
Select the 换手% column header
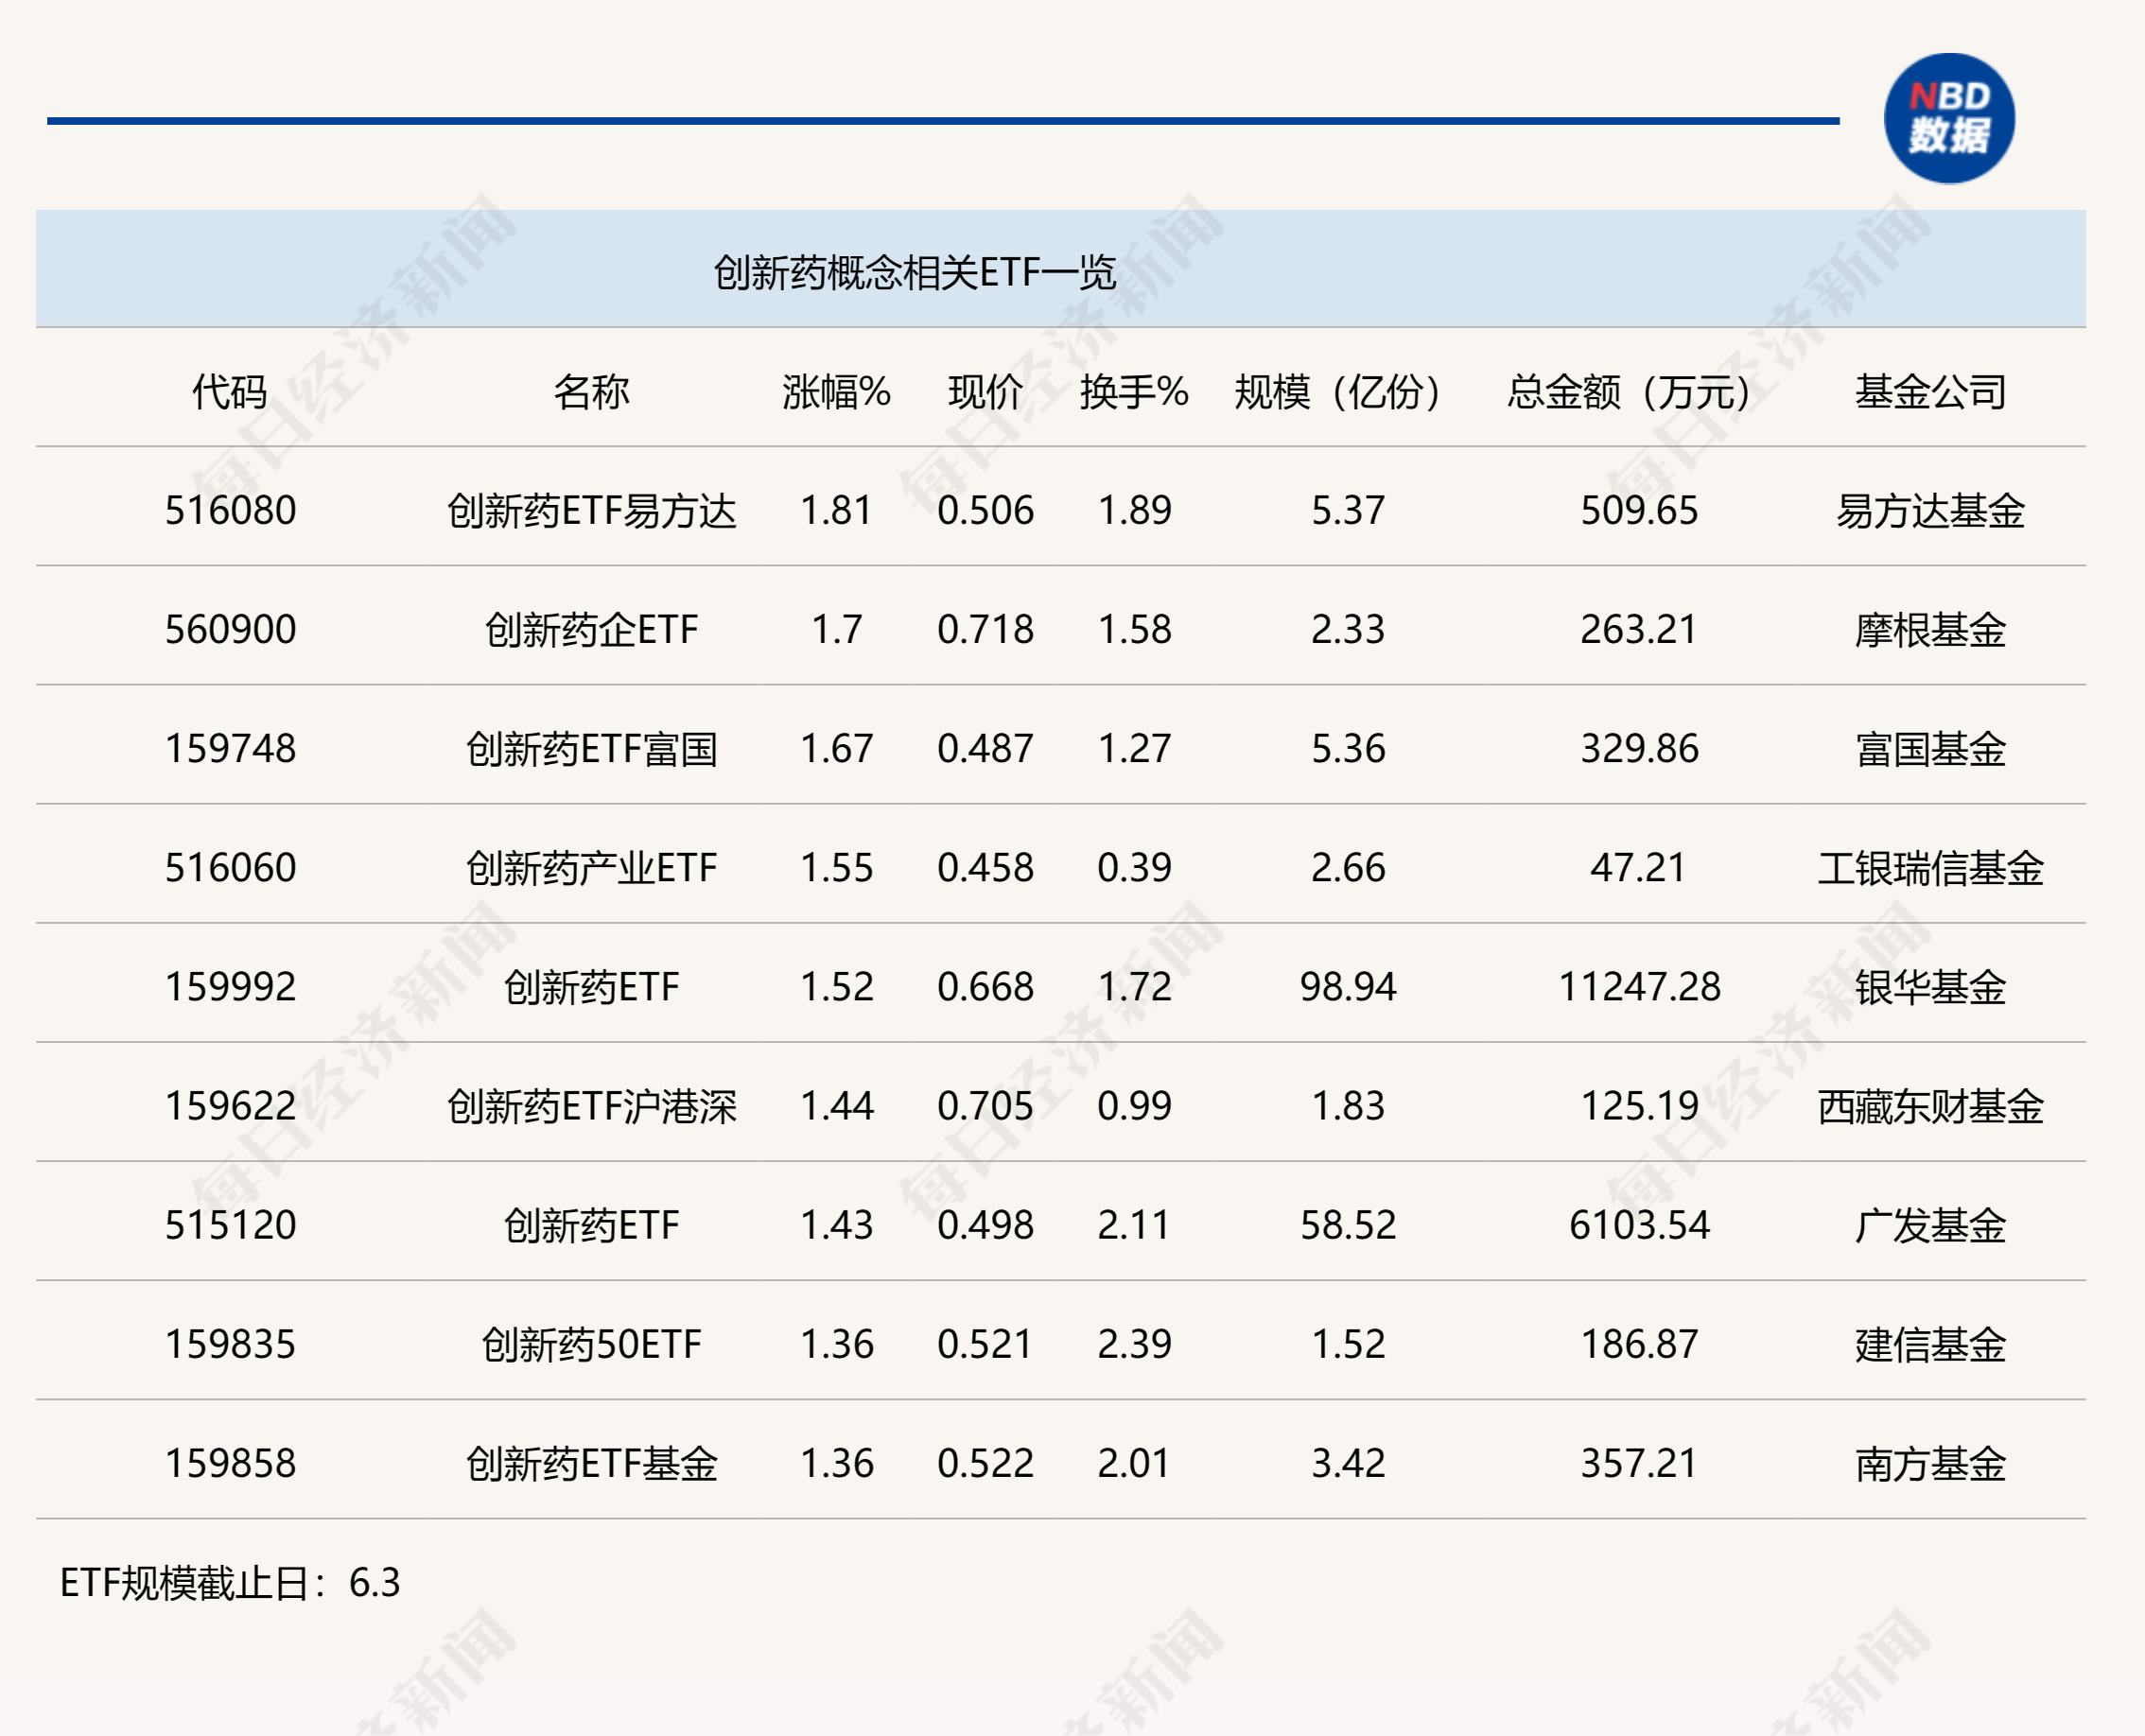coord(1133,391)
